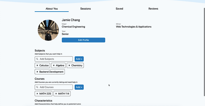Remove the Algebra subject tag
This screenshot has height=106, width=205.
tap(54, 66)
